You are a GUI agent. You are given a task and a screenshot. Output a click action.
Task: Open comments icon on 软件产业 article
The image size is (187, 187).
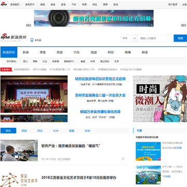point(123,158)
